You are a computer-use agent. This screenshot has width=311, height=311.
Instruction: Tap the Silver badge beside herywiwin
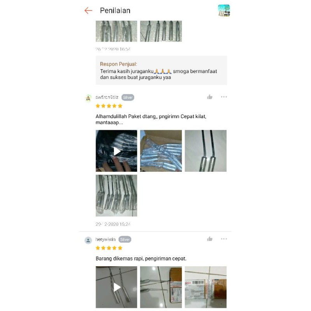[125, 239]
